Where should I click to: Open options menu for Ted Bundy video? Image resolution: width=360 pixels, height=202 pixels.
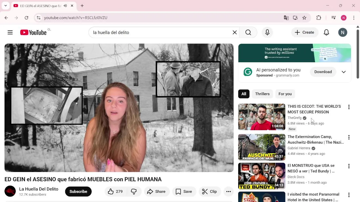tap(349, 166)
